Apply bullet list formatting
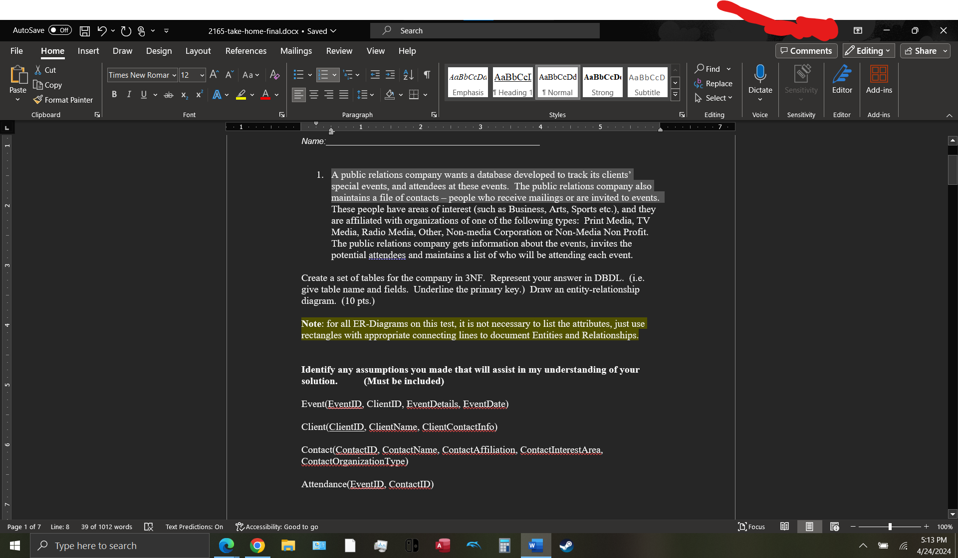Image resolution: width=958 pixels, height=558 pixels. click(x=298, y=75)
